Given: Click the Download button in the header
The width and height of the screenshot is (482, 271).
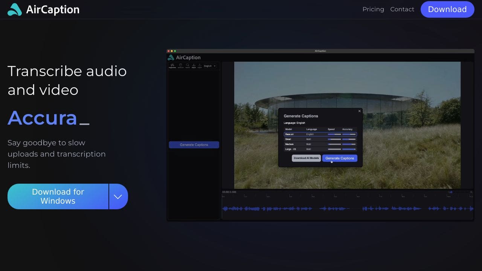Looking at the screenshot, I should pos(447,9).
